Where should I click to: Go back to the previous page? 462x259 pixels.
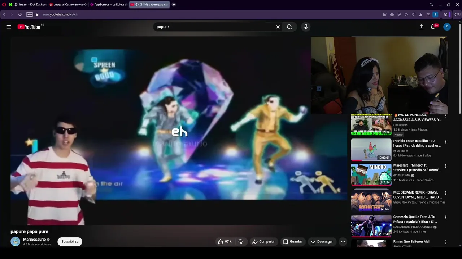click(x=4, y=14)
